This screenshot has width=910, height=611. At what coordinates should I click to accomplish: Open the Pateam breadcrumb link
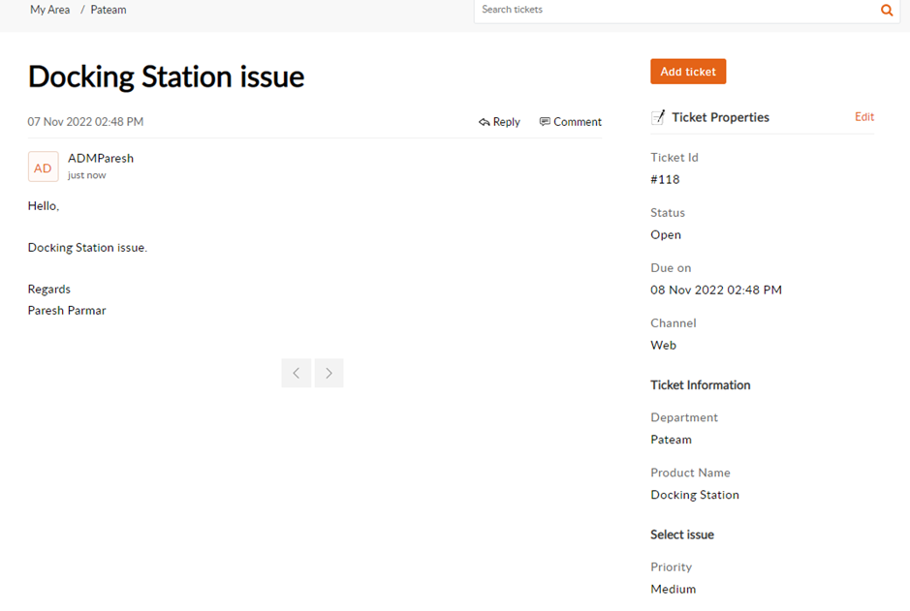click(109, 10)
